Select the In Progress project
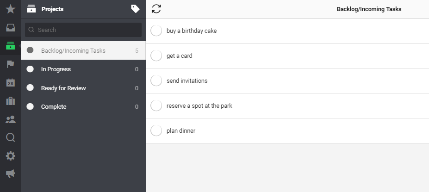The width and height of the screenshot is (429, 192). point(83,69)
